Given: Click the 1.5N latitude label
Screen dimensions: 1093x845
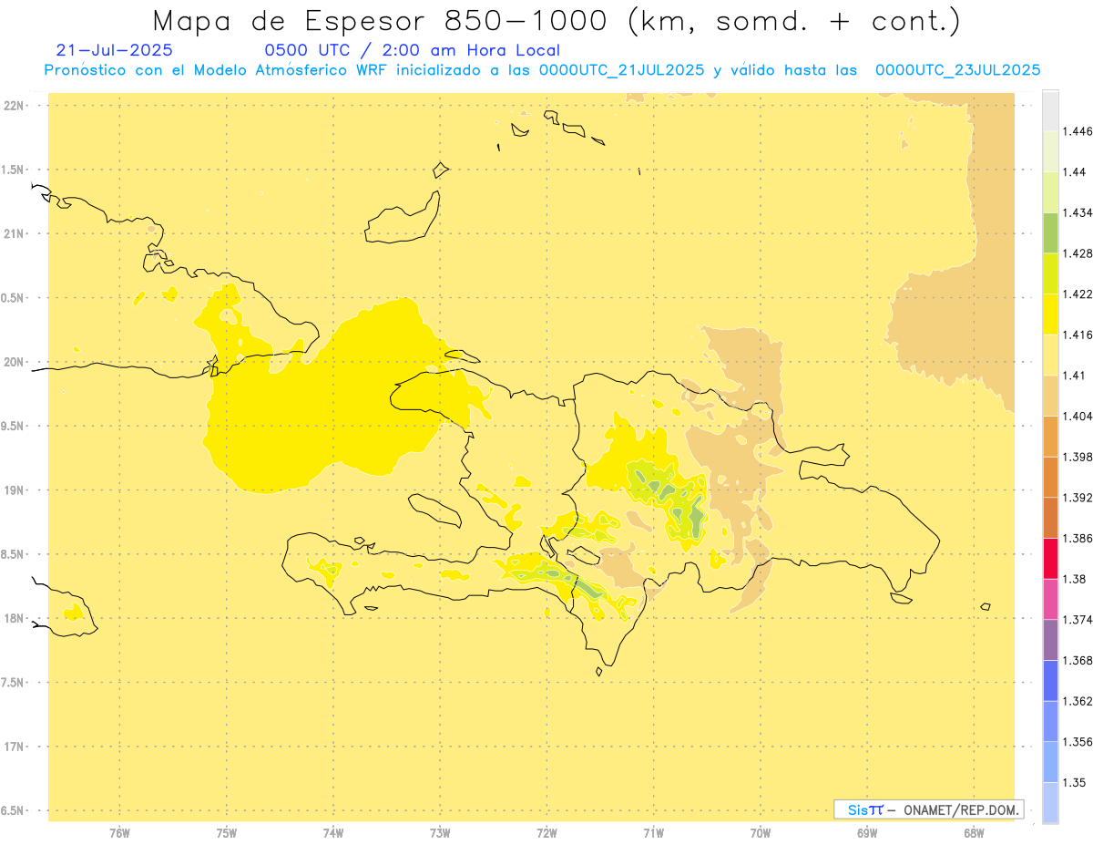Looking at the screenshot, I should coord(13,170).
